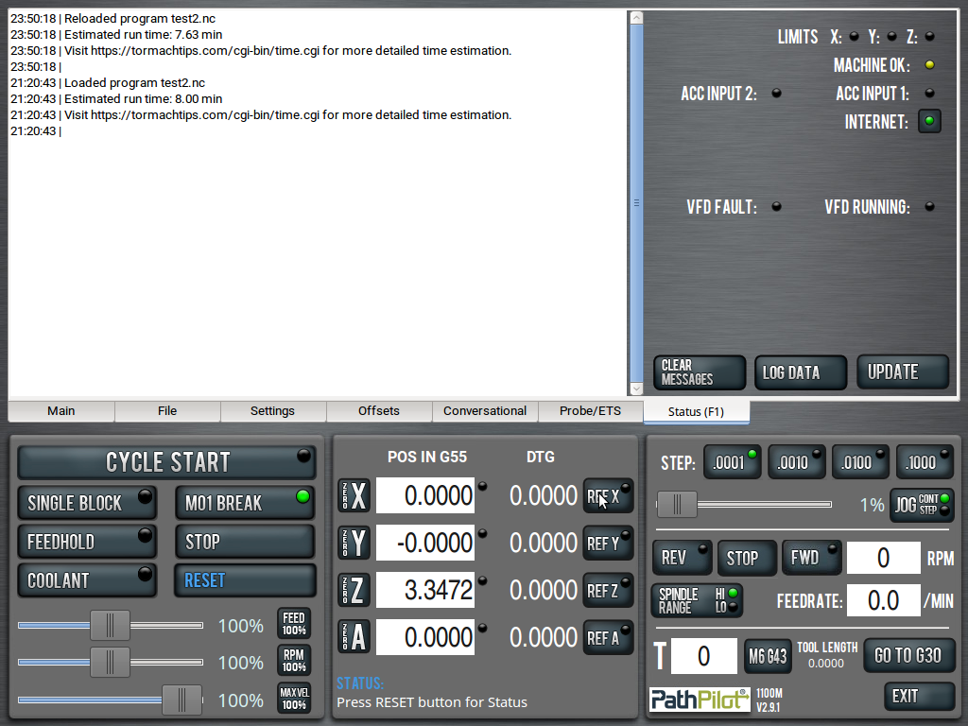Reset feed override to 100%
968x726 pixels.
click(294, 624)
